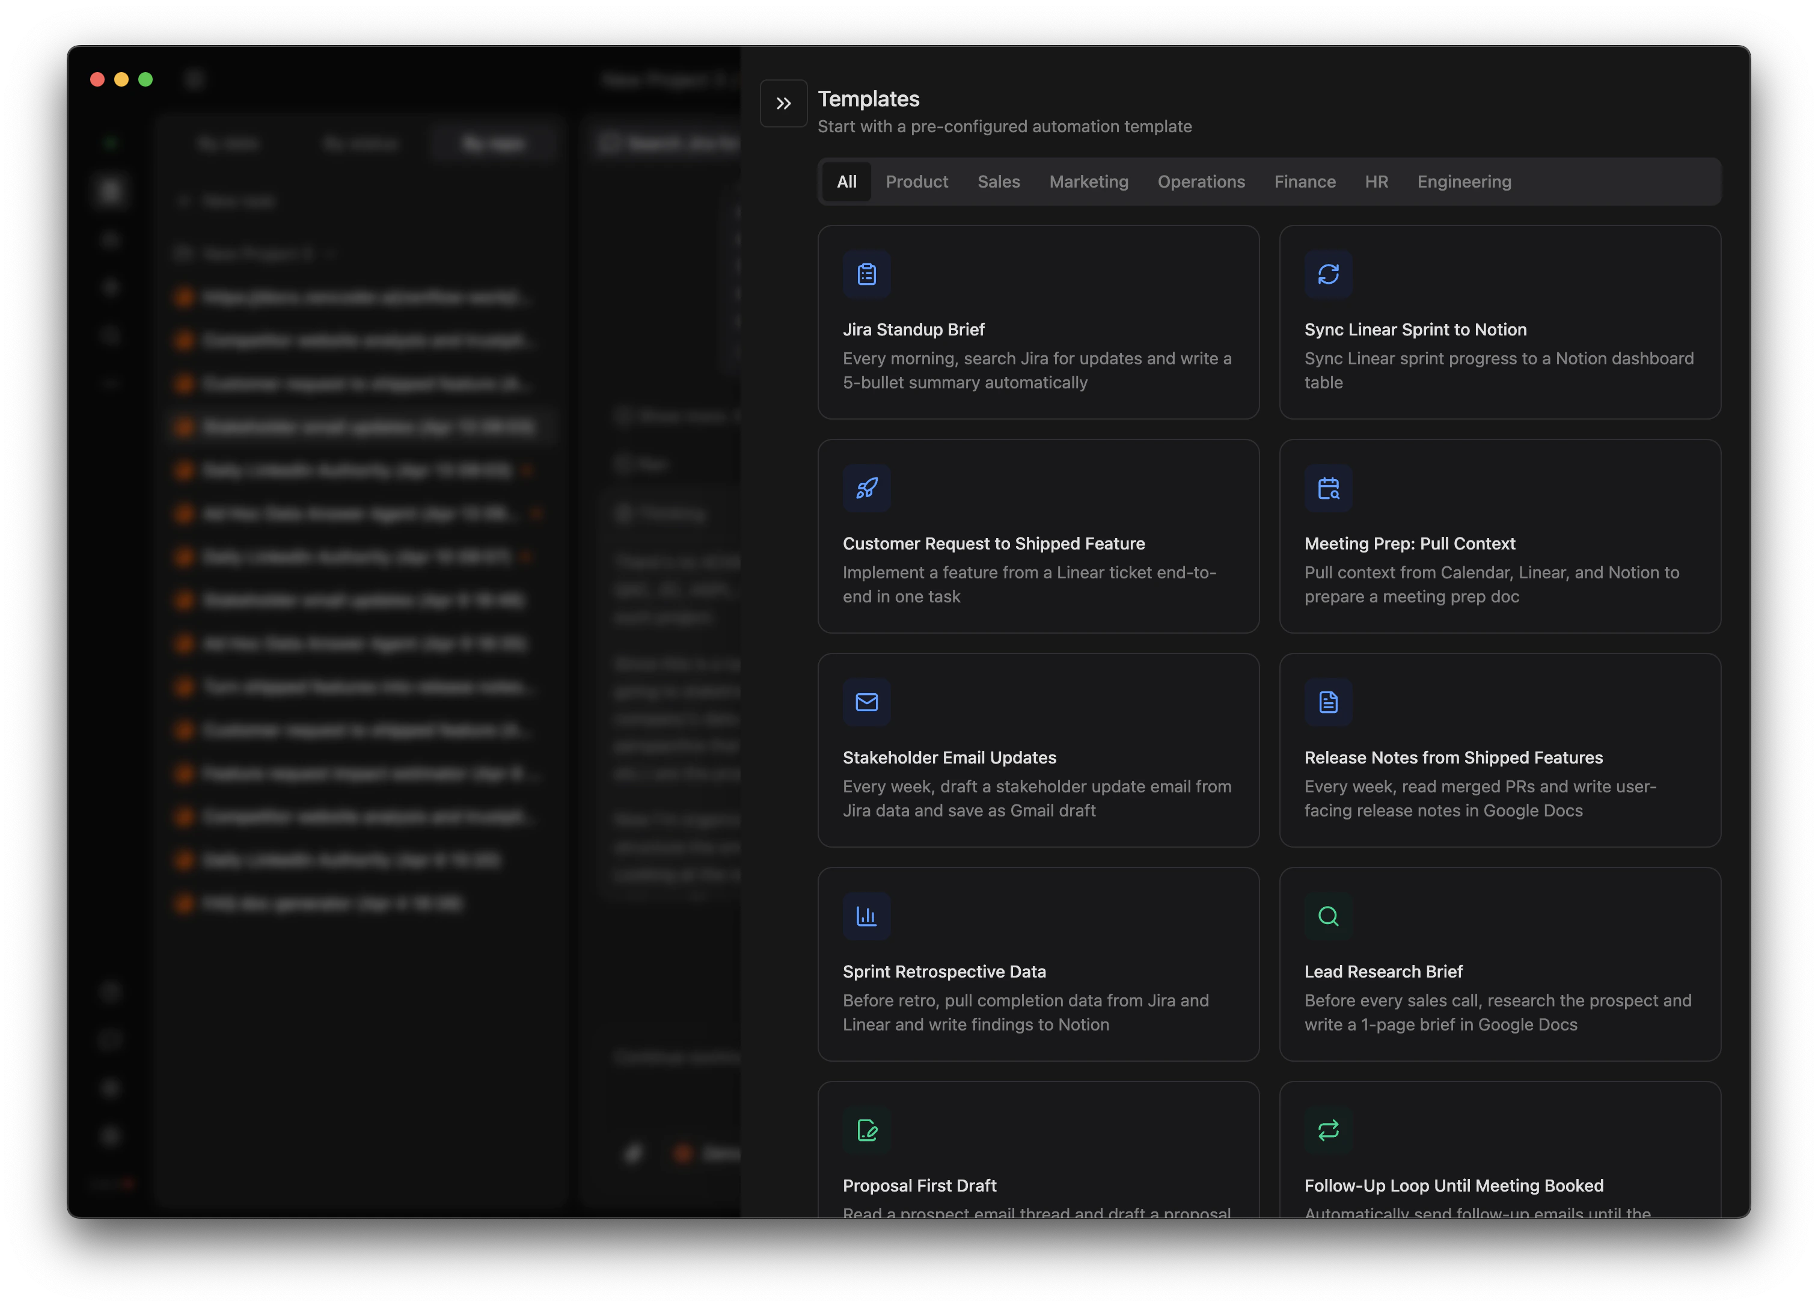Click the calendar icon on Meeting Prep card
Screen dimensions: 1818x1307
(x=1328, y=488)
